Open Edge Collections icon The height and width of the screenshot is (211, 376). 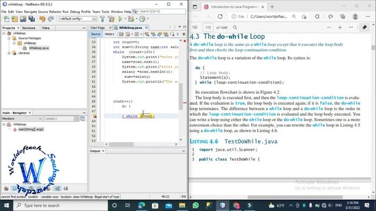tap(343, 16)
